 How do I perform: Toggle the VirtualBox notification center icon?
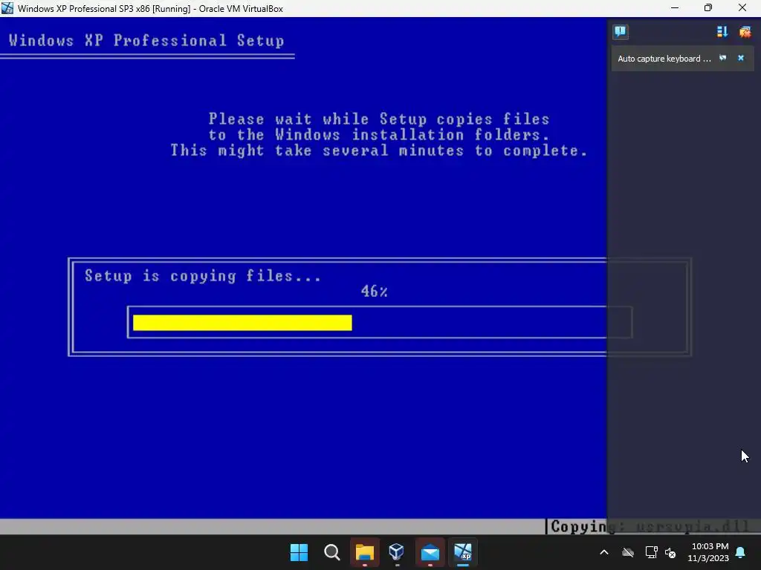click(x=620, y=32)
